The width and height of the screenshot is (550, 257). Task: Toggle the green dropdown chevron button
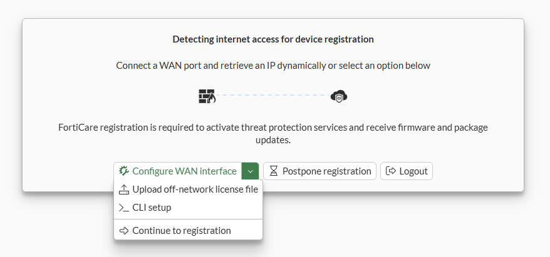pos(250,171)
